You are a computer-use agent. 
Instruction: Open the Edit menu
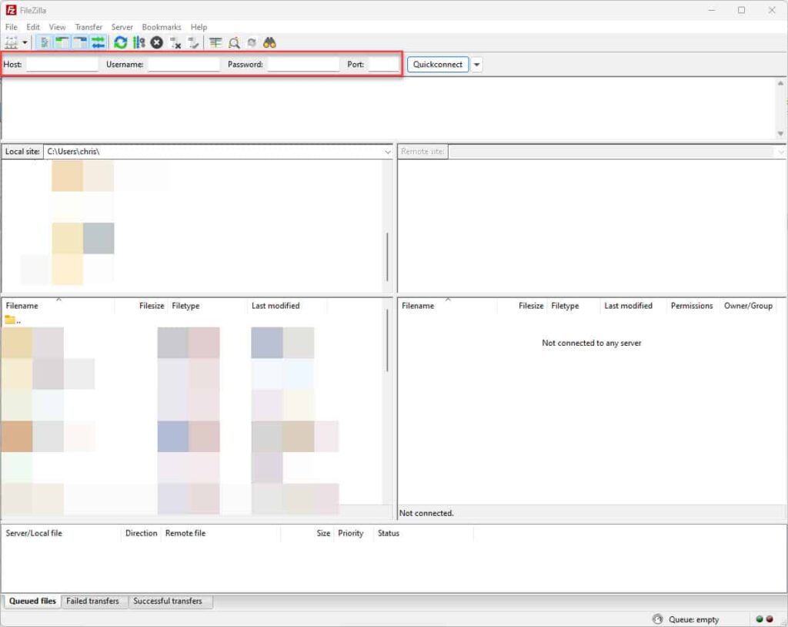pyautogui.click(x=33, y=27)
